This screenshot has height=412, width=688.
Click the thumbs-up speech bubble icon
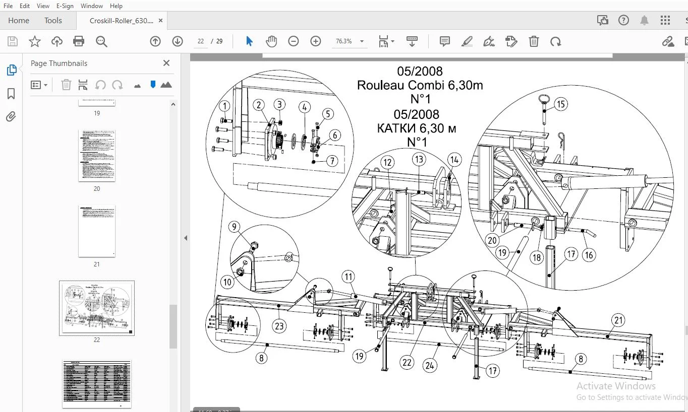coord(602,20)
